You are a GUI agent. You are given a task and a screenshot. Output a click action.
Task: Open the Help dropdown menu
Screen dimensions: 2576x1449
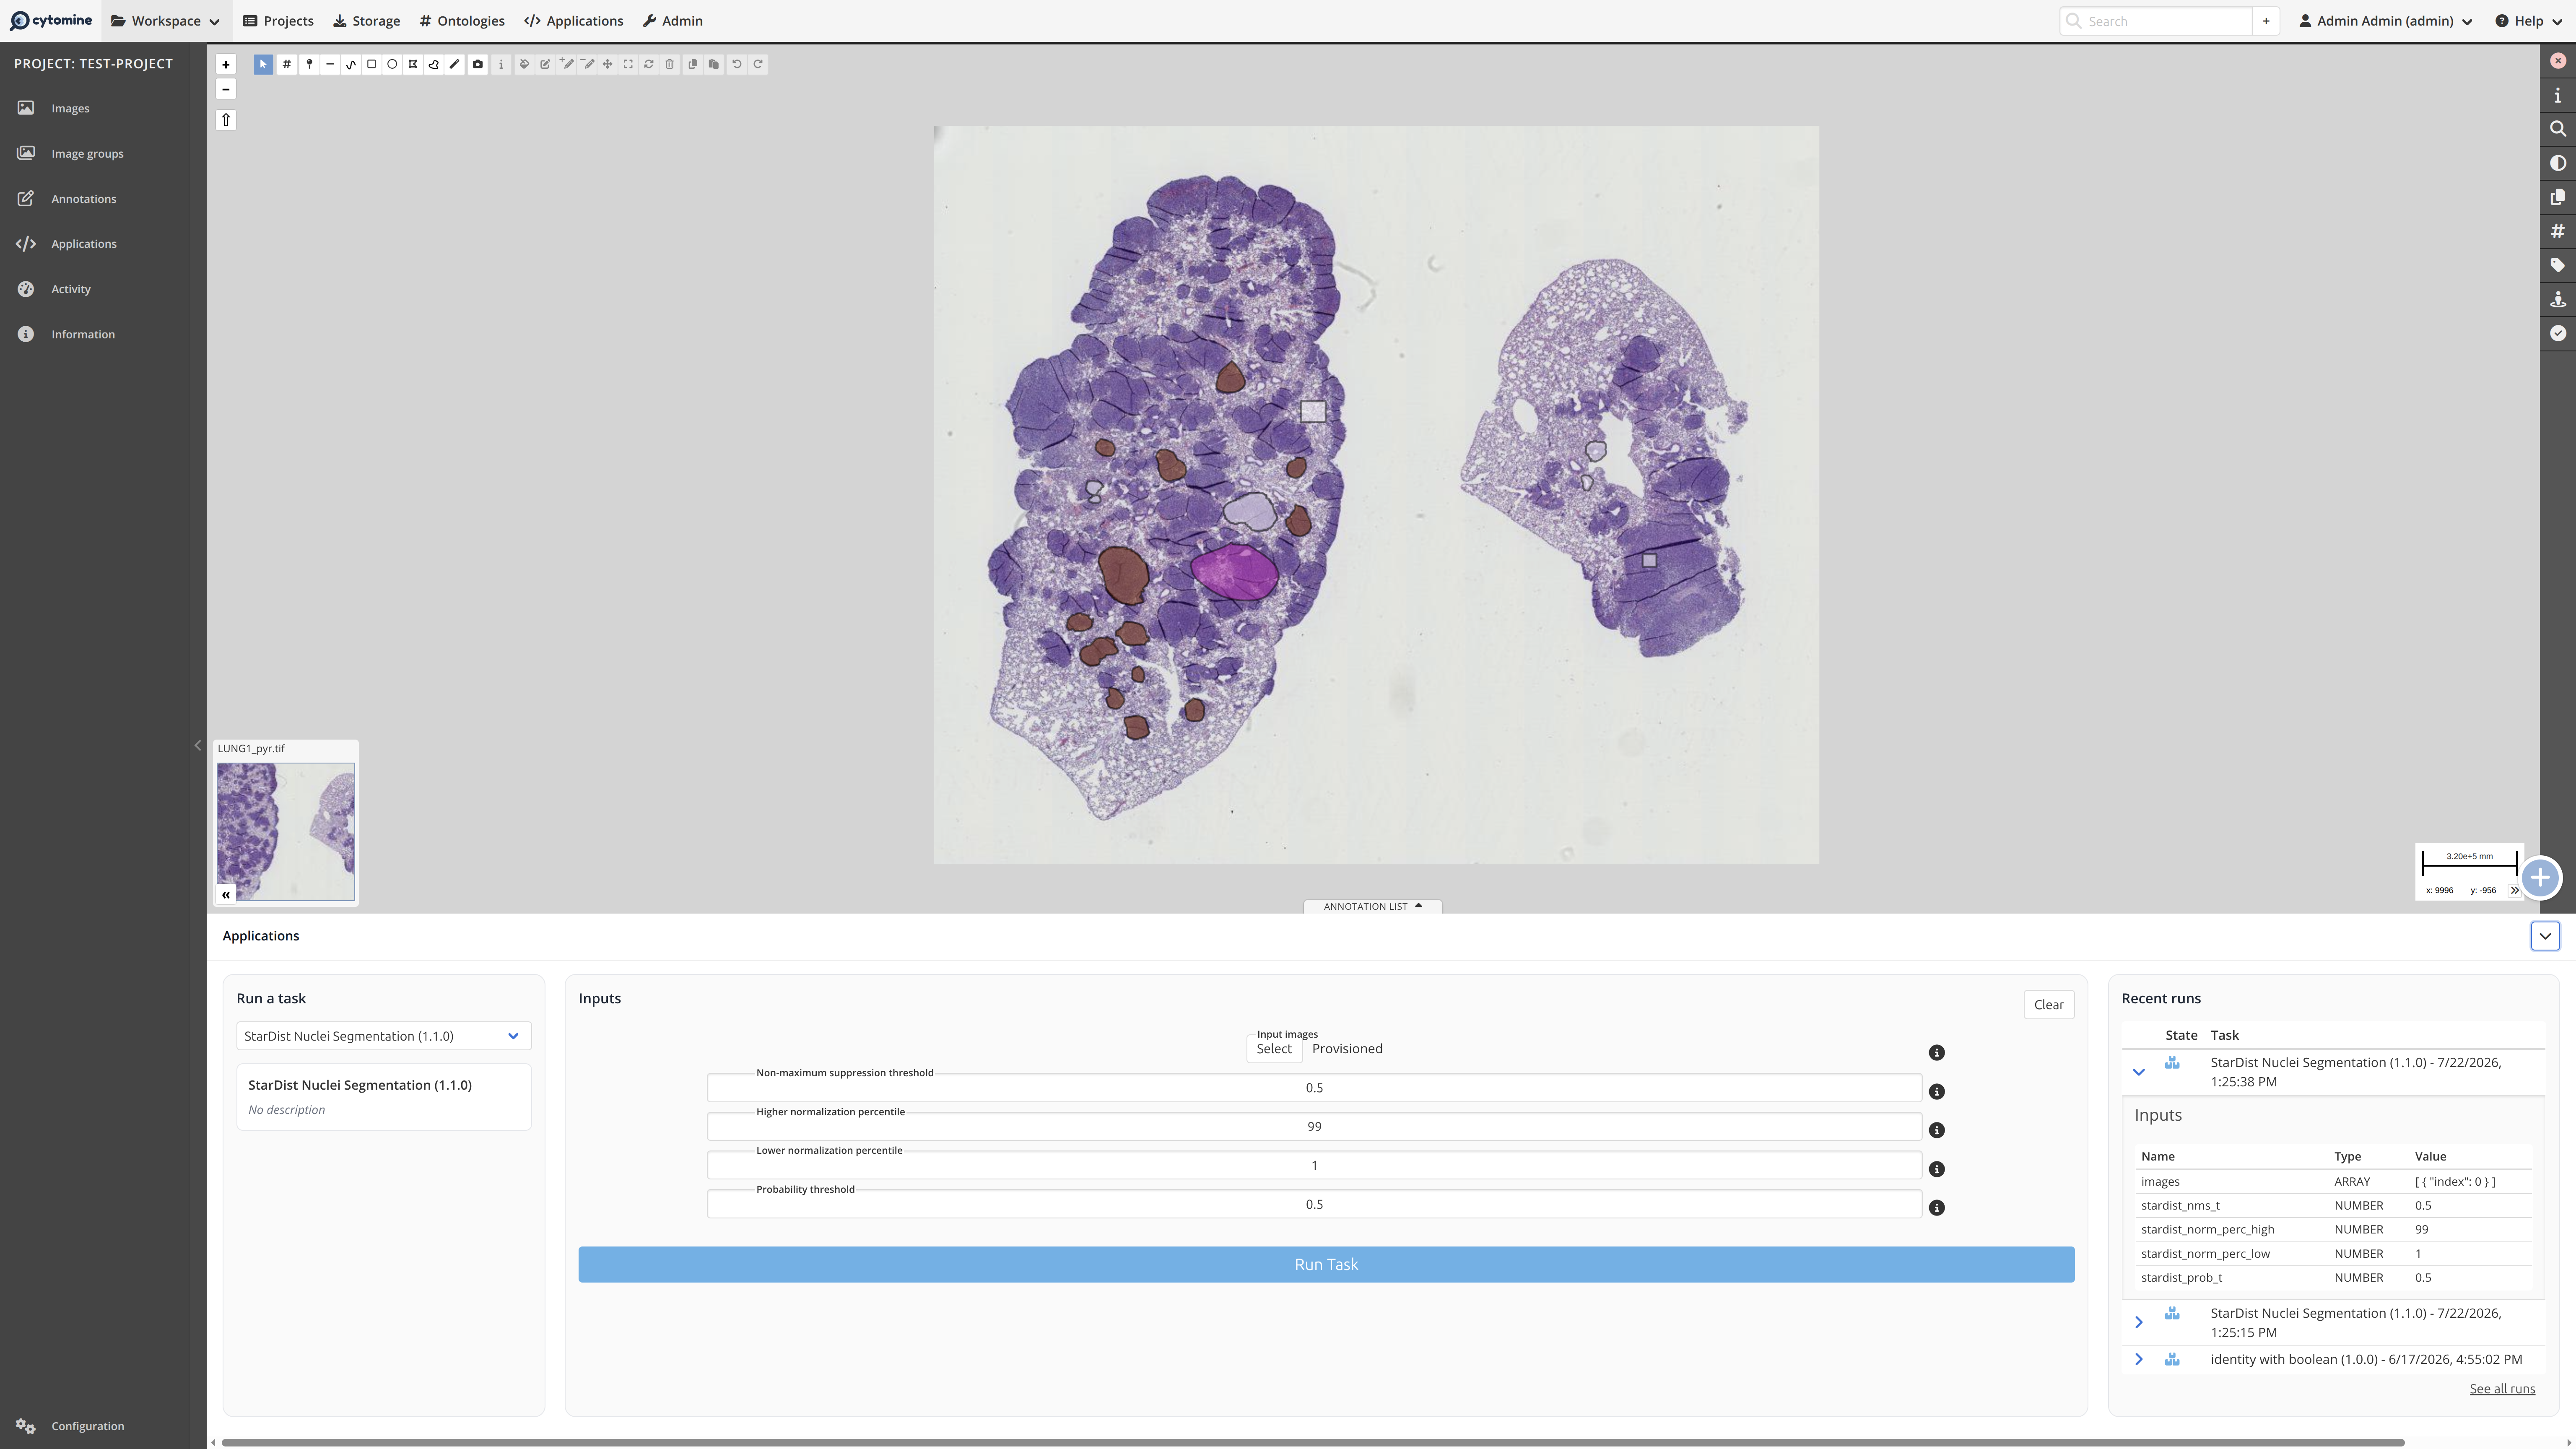[2529, 21]
